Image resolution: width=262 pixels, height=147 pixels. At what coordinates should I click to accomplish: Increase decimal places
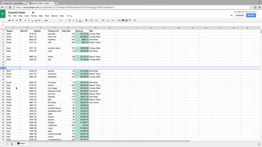coord(36,20)
